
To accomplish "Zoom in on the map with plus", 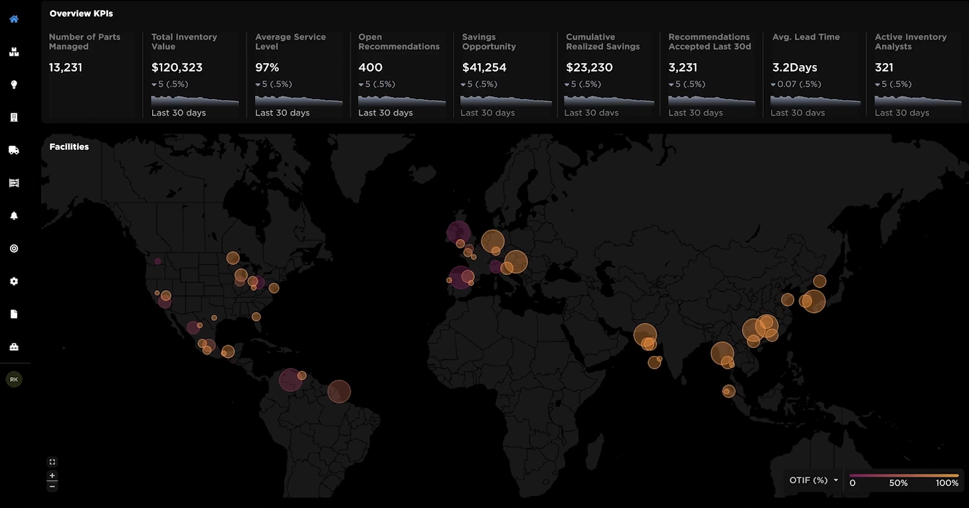I will pos(52,475).
